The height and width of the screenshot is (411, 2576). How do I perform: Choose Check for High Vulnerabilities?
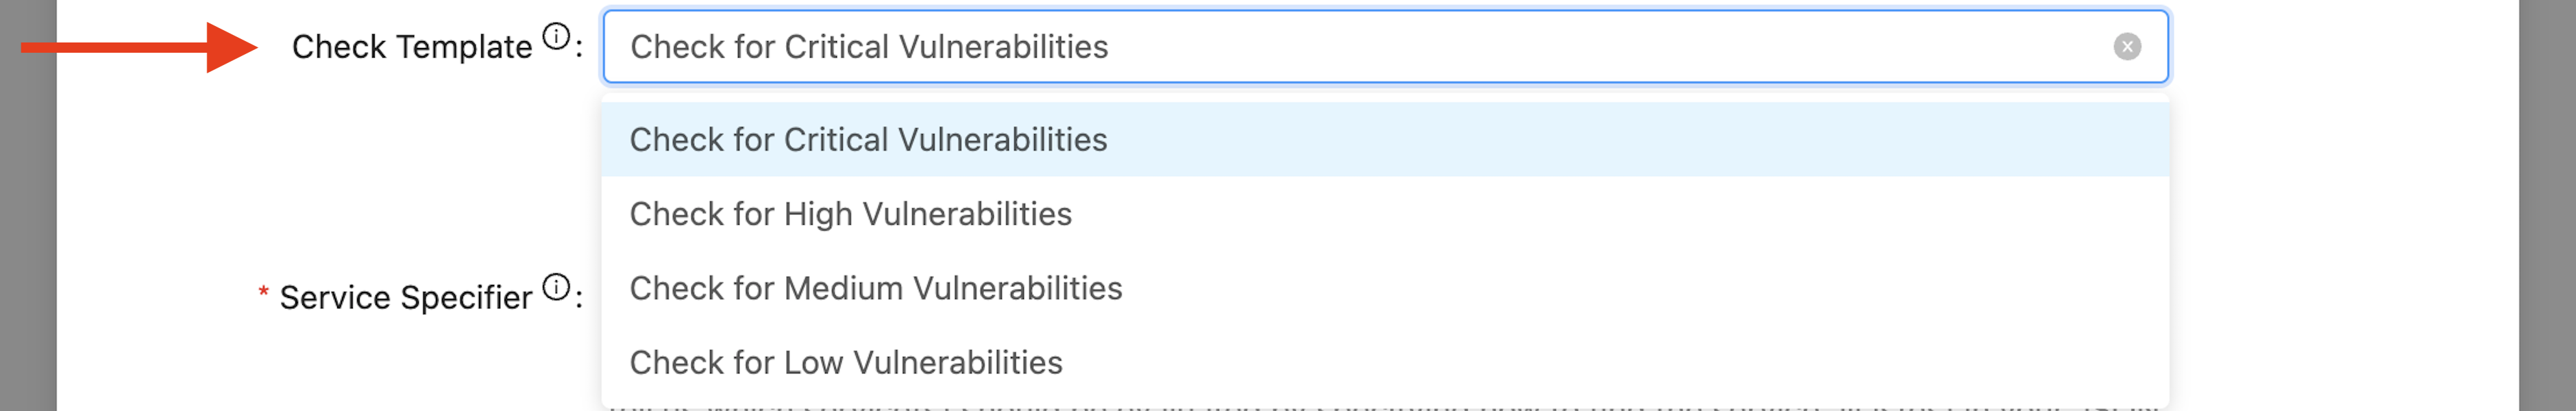tap(850, 214)
